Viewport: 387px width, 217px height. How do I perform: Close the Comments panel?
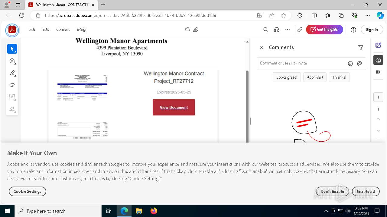pos(262,48)
